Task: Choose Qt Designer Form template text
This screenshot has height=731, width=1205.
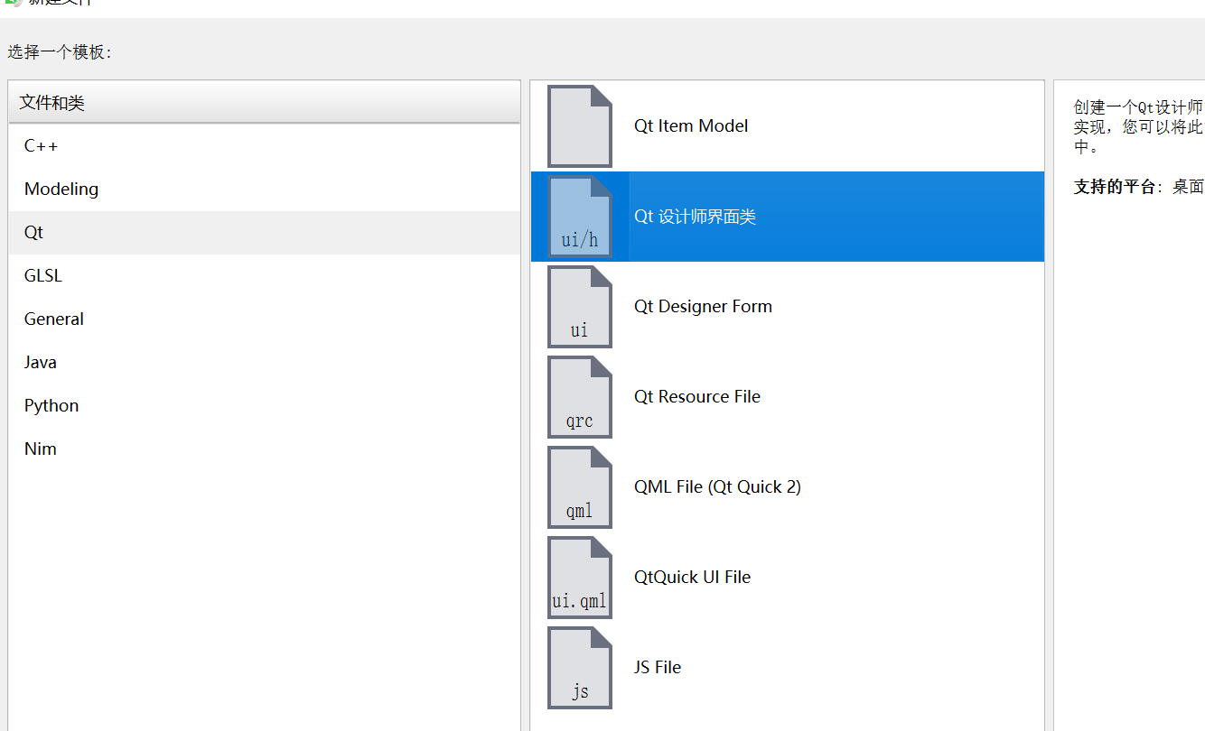Action: click(x=703, y=307)
